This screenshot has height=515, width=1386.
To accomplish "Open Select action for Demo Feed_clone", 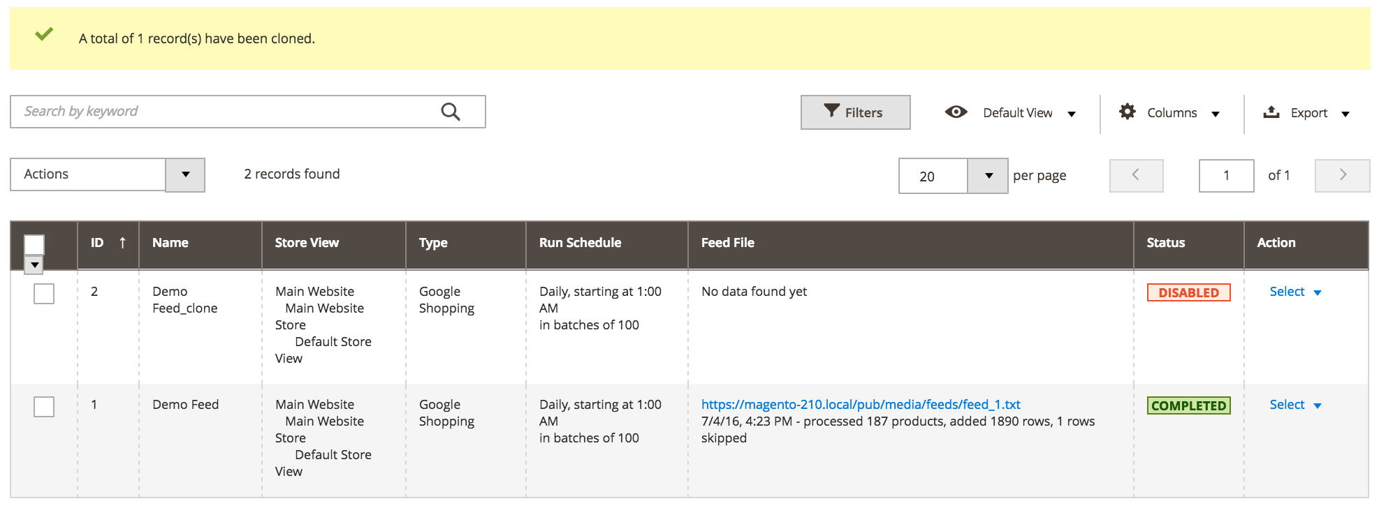I will (x=1295, y=292).
